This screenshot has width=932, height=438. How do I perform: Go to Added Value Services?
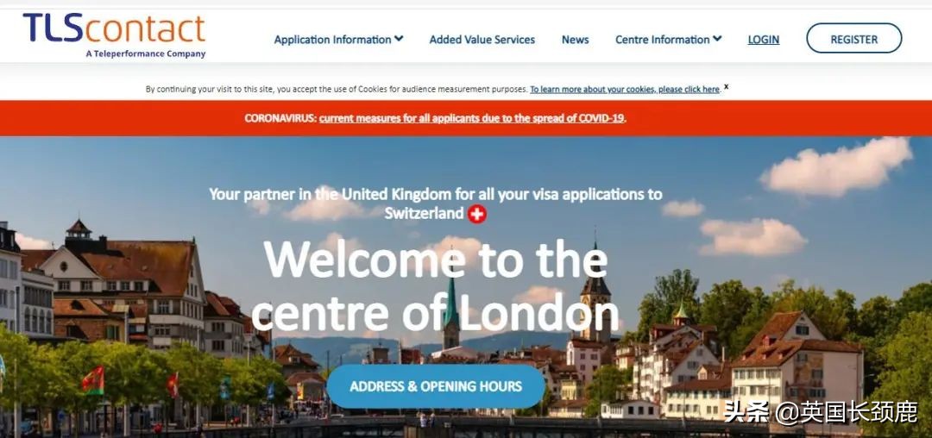[482, 40]
